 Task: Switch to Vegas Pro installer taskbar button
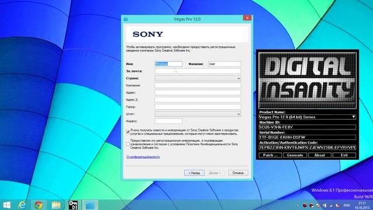click(90, 205)
